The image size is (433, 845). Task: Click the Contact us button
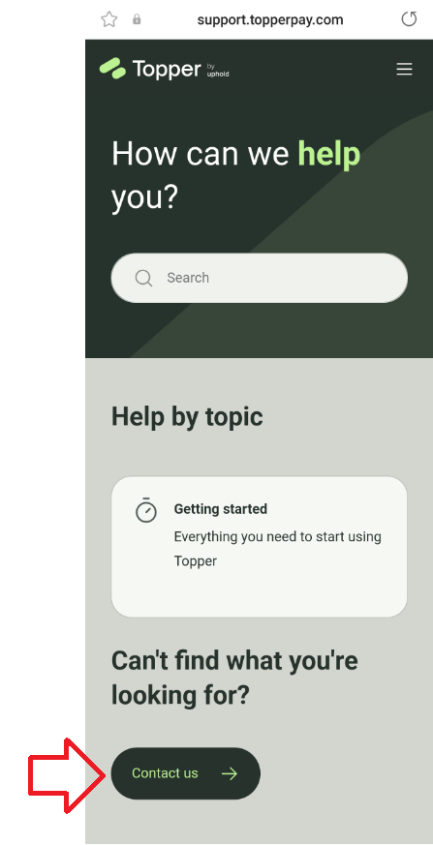185,773
